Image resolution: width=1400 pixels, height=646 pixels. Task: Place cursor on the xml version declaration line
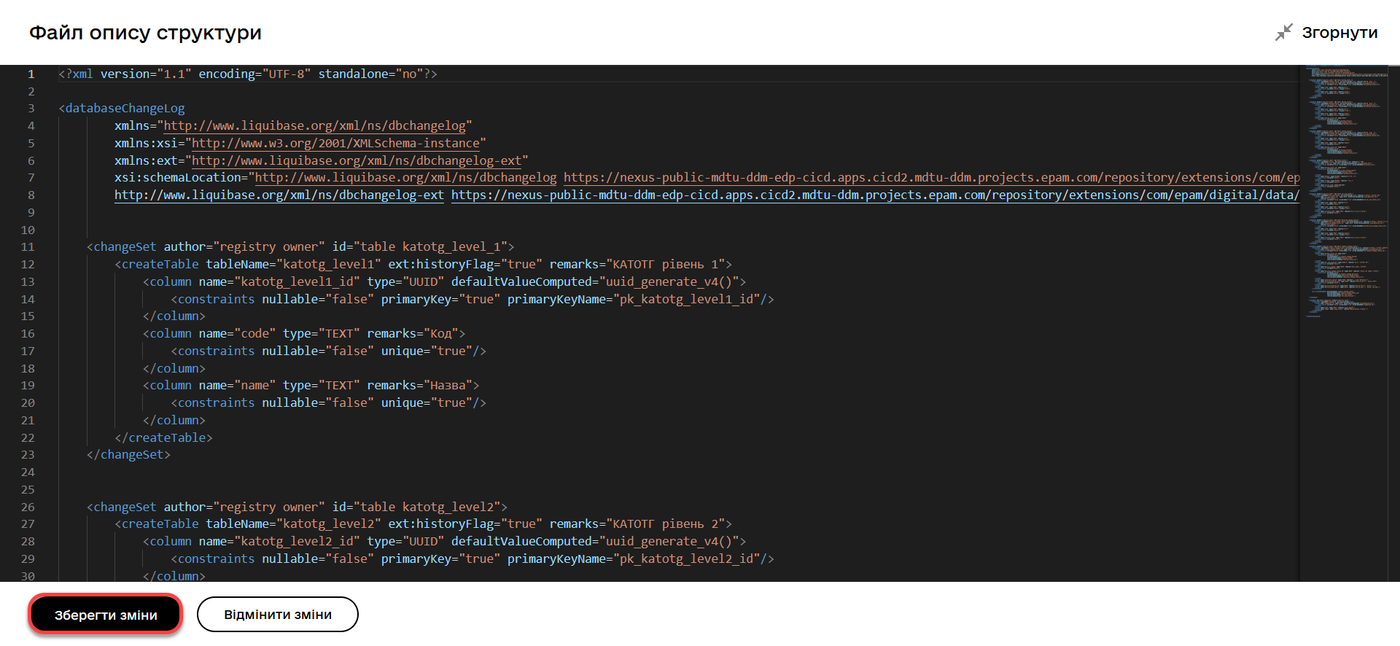coord(248,74)
